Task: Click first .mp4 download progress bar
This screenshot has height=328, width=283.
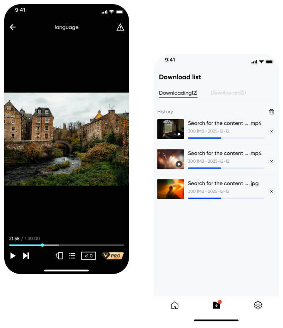Action: tap(226, 138)
